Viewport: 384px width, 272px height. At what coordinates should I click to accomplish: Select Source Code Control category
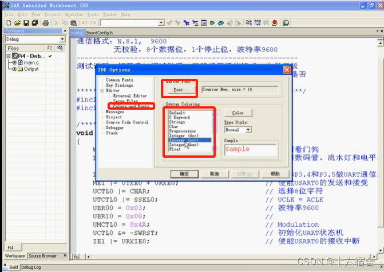pos(127,122)
